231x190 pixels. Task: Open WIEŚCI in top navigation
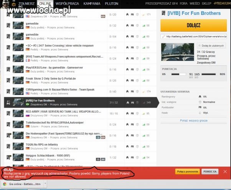(195, 3)
